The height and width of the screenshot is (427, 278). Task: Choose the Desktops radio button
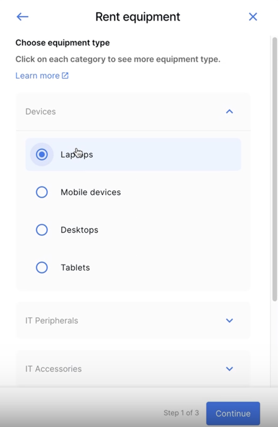42,230
